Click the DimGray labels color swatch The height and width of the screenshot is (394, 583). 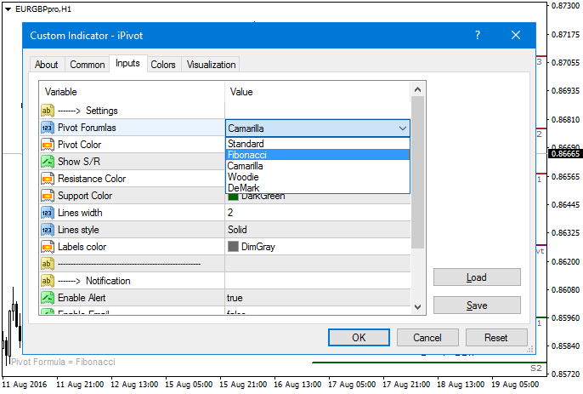click(x=233, y=247)
